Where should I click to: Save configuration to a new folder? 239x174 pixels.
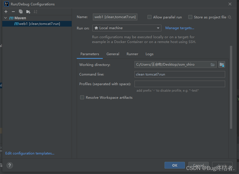coord(28,12)
